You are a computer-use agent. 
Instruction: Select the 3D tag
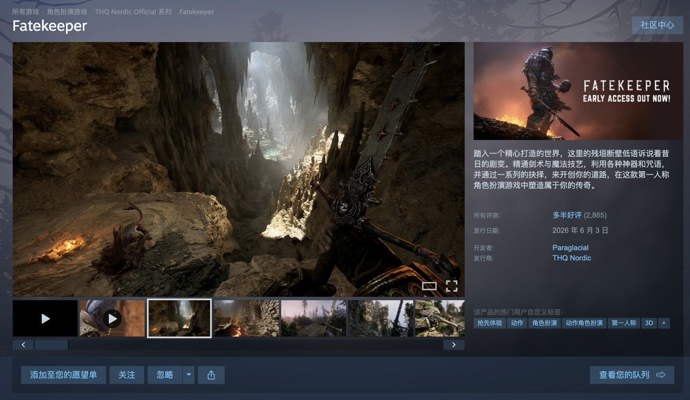pyautogui.click(x=649, y=323)
